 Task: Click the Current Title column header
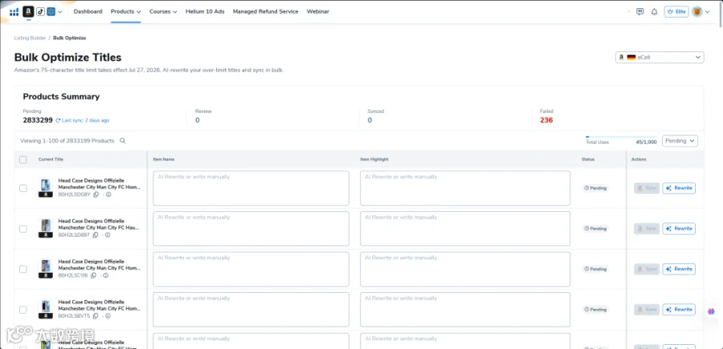pos(51,160)
